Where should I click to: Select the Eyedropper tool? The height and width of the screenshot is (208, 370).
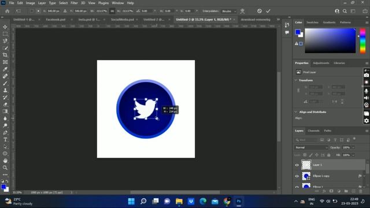point(5,69)
